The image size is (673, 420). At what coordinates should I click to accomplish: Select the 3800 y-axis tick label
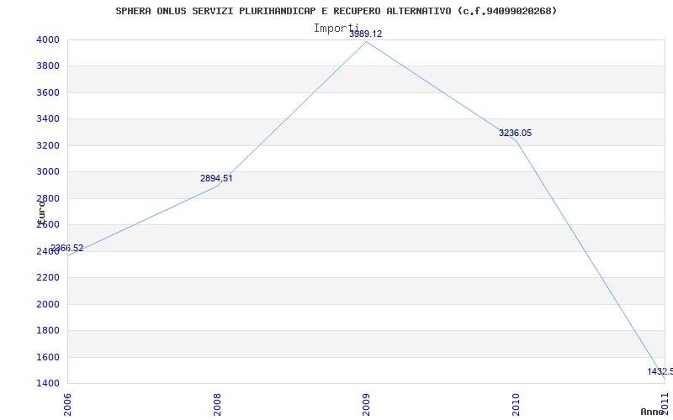48,66
